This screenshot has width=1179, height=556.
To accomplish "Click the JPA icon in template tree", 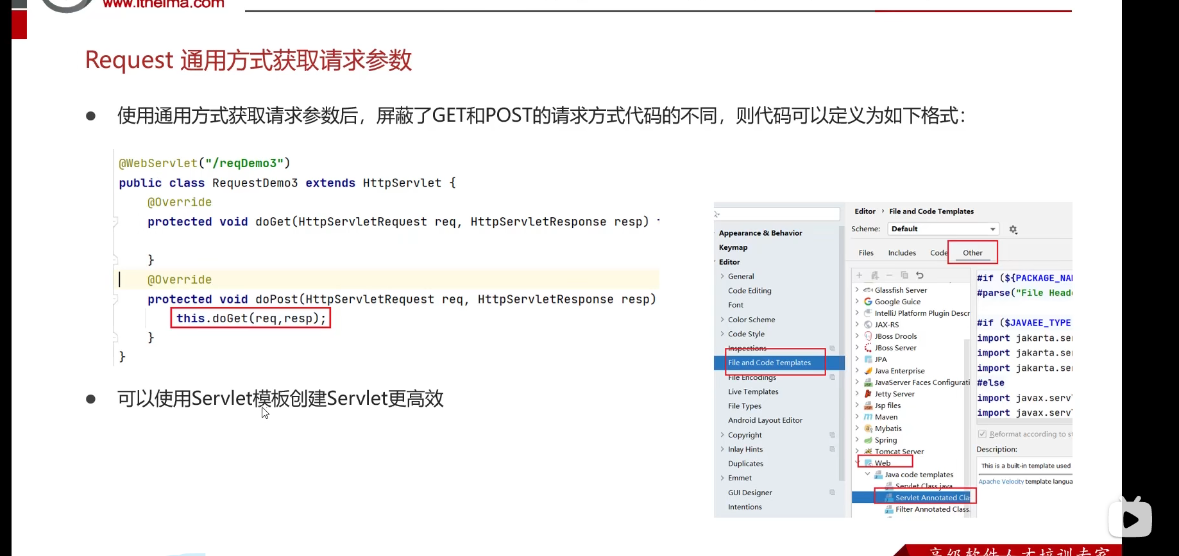I will pyautogui.click(x=868, y=359).
